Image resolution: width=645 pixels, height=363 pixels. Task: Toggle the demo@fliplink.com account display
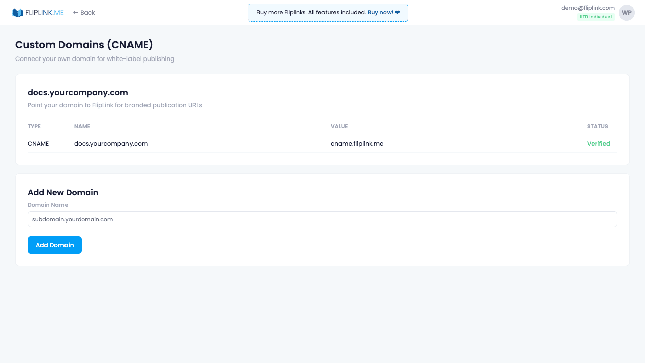(588, 8)
